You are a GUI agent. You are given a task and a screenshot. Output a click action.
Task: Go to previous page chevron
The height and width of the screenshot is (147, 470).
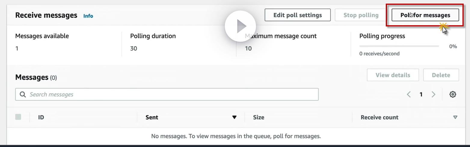tap(409, 94)
